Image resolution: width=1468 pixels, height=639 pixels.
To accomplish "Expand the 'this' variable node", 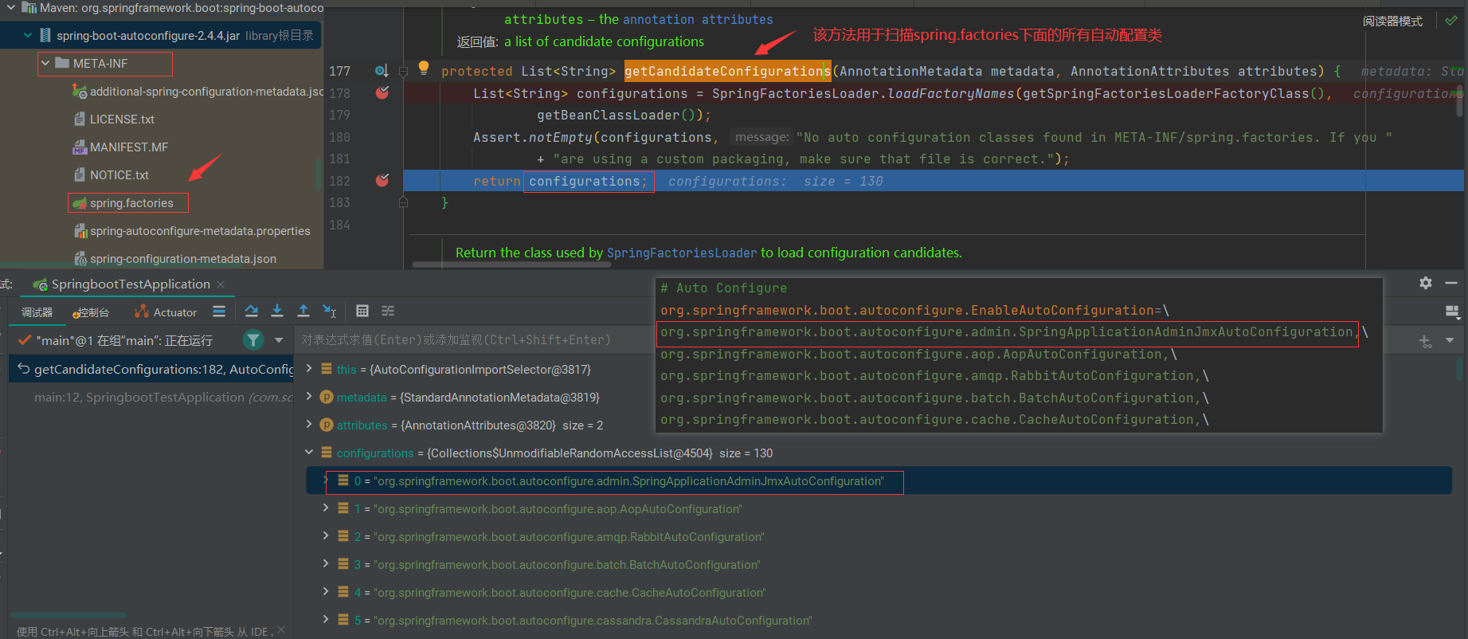I will [x=309, y=369].
